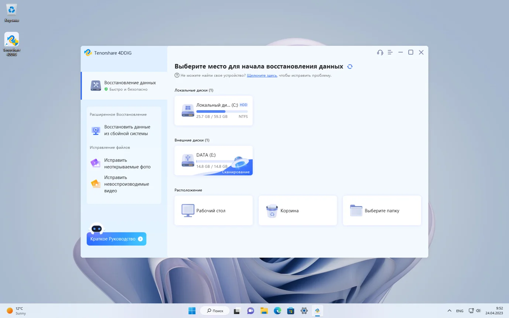Click Выберите папку folder option
Image resolution: width=509 pixels, height=318 pixels.
(382, 211)
